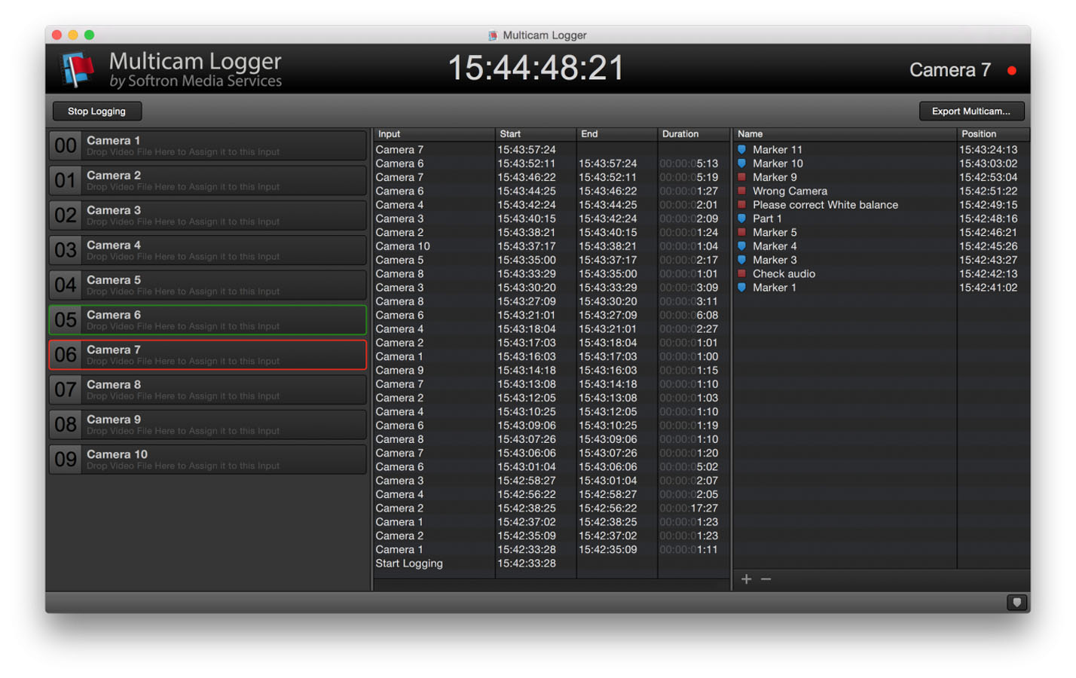The image size is (1076, 678).
Task: Select Please correct White balance marker
Action: click(825, 205)
